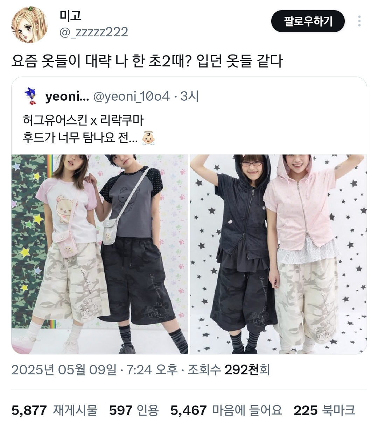View the right photo with hooded zip-ups

point(278,254)
